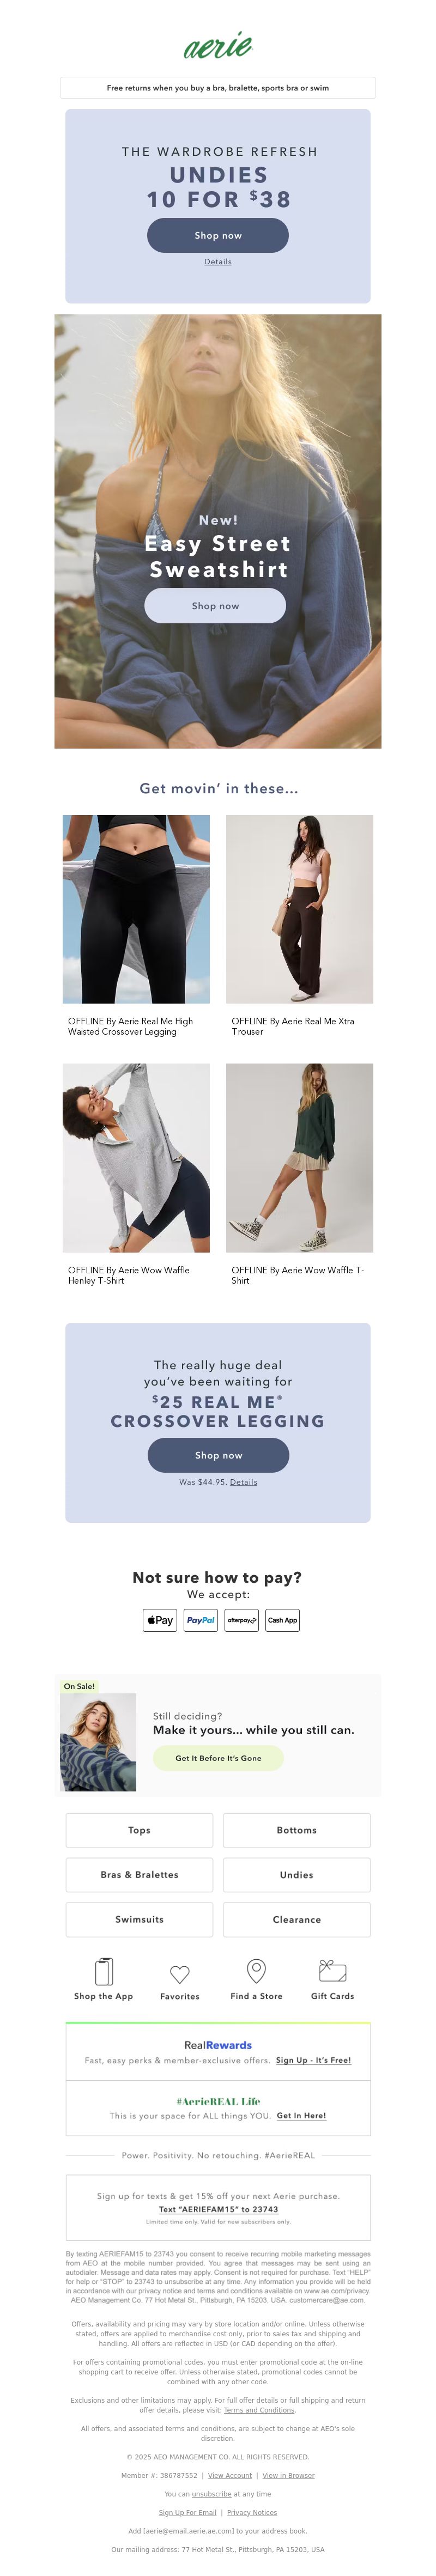
Task: Open Find a Store pin icon
Action: click(x=256, y=1970)
